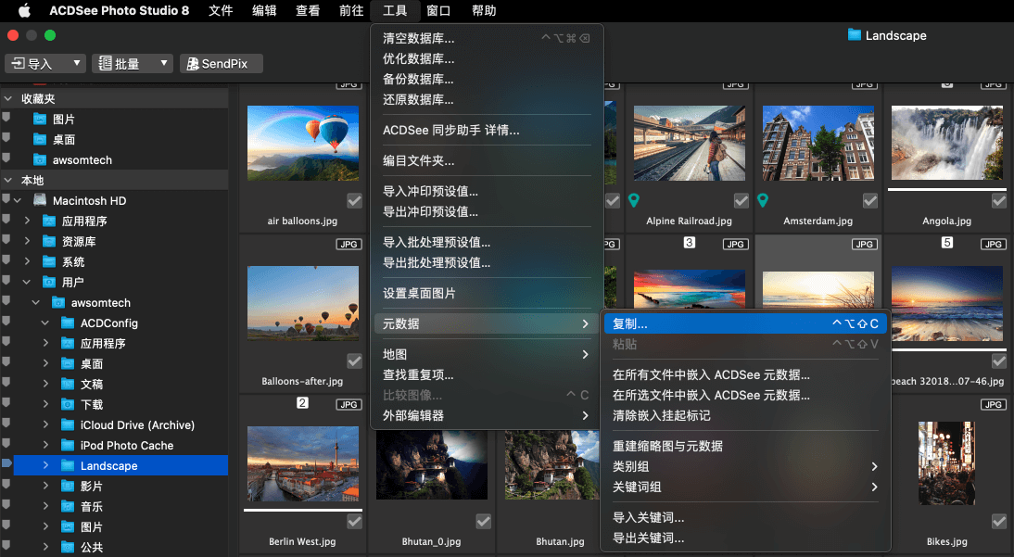Open the 文件 menu
This screenshot has height=557, width=1014.
tap(221, 10)
